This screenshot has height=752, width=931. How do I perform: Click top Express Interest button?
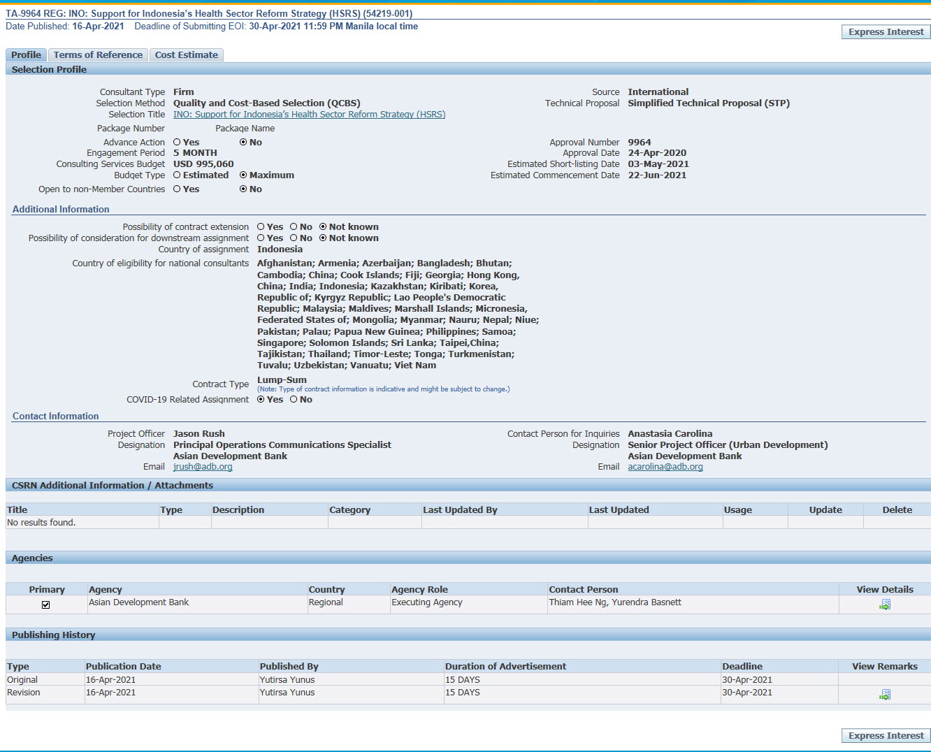tap(886, 31)
